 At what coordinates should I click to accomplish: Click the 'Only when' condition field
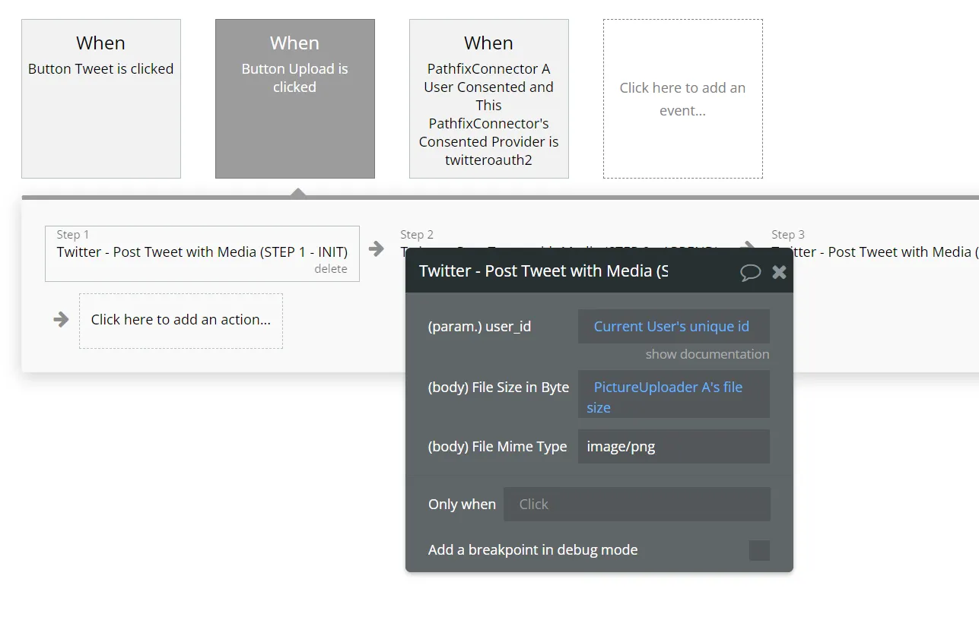[637, 504]
